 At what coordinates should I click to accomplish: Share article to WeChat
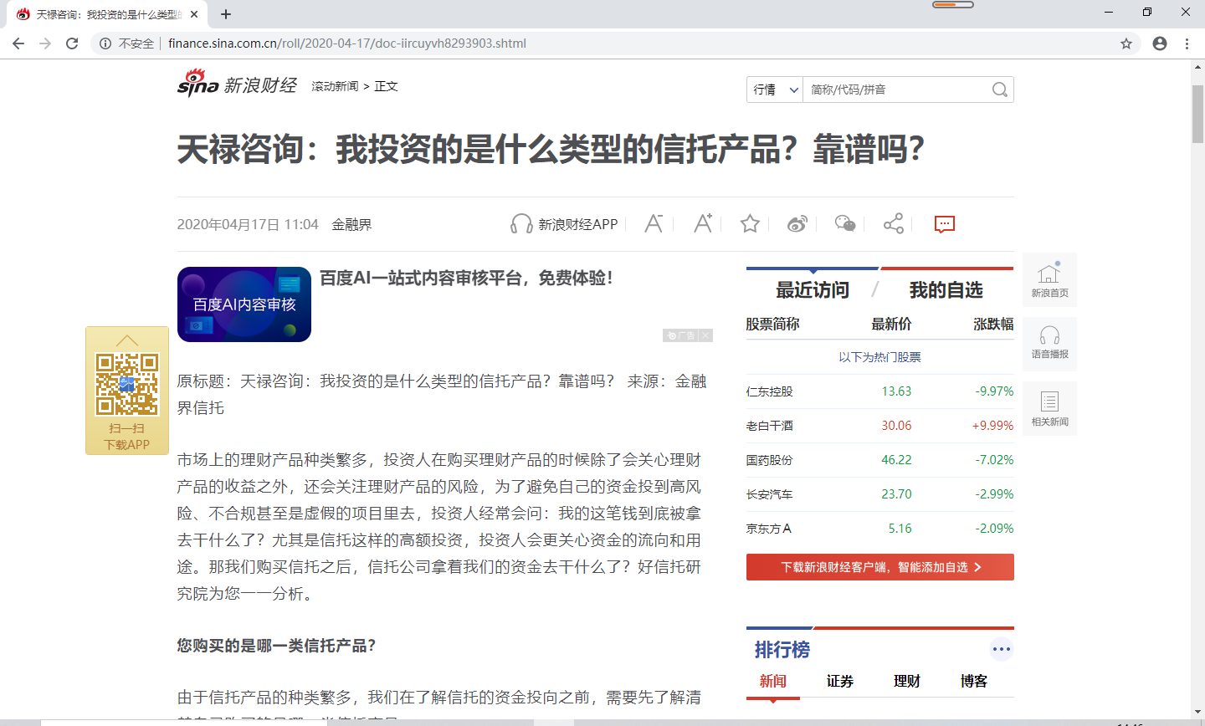[x=845, y=223]
